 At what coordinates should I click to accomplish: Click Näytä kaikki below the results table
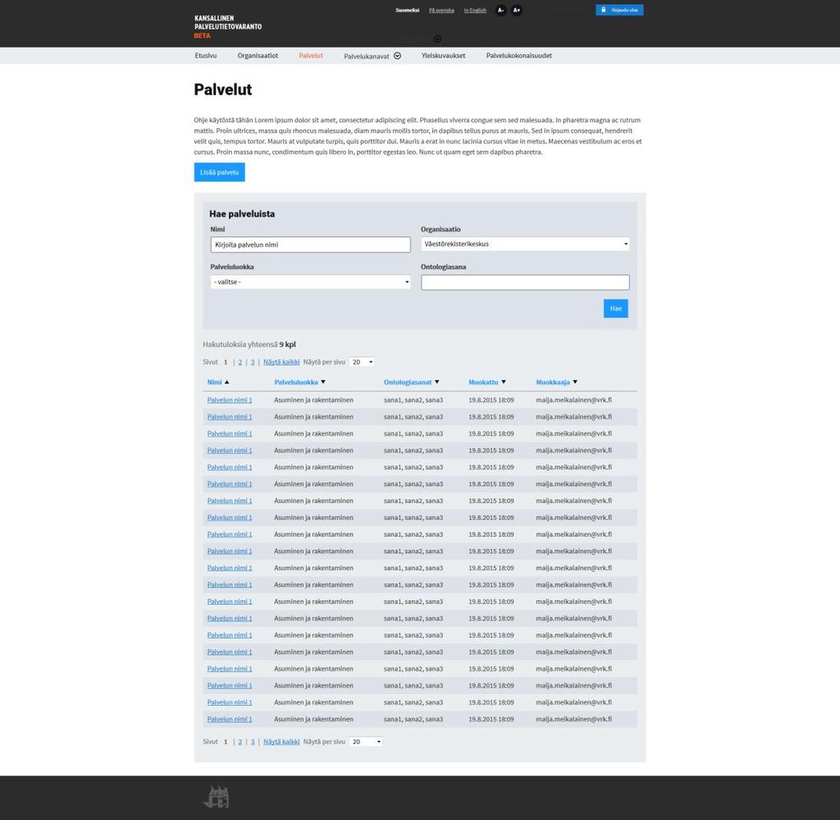[281, 742]
